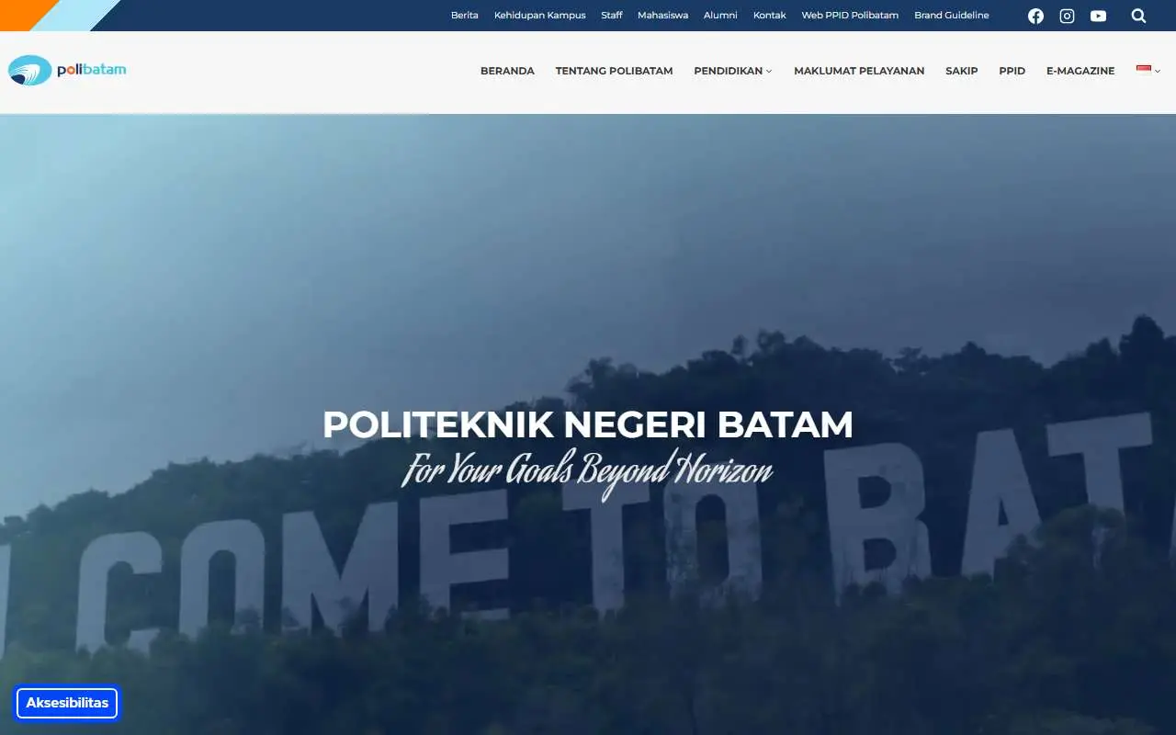1176x735 pixels.
Task: Open the PPID navigation item
Action: 1012,71
